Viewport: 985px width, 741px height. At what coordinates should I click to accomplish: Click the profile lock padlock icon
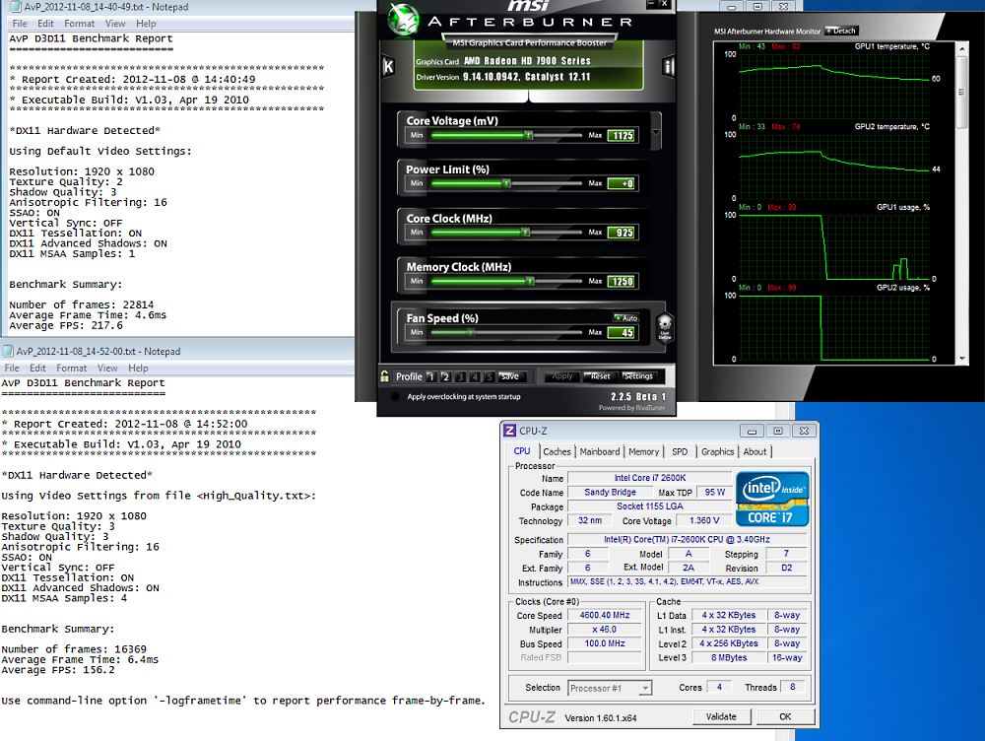coord(385,376)
